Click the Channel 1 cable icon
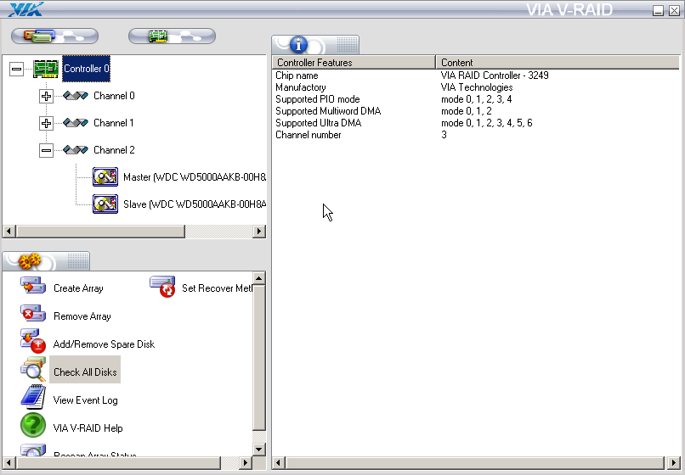 point(76,122)
